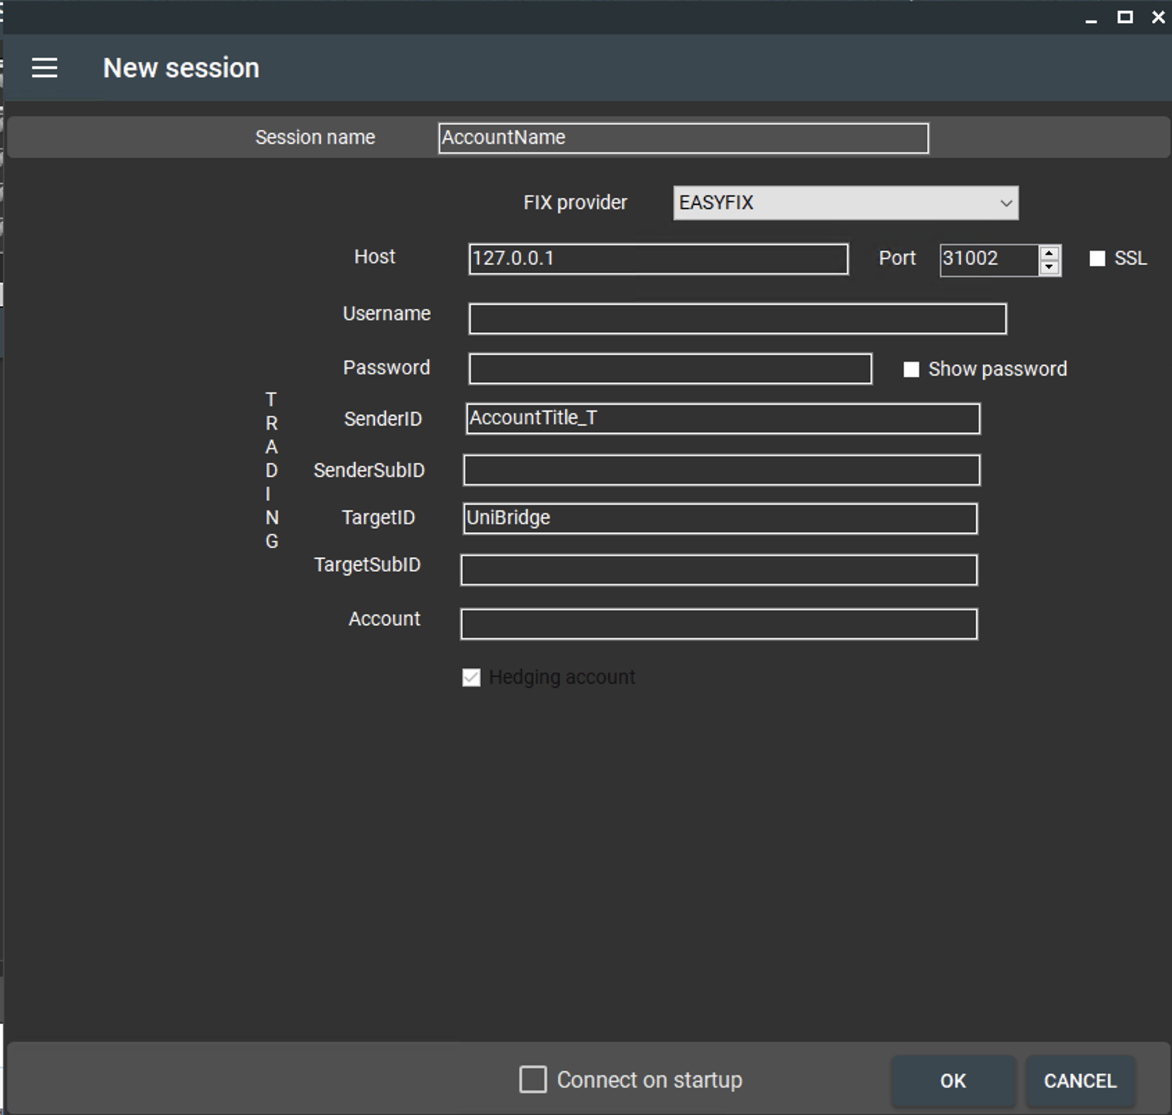Check Connect on startup
1172x1115 pixels.
click(x=533, y=1080)
